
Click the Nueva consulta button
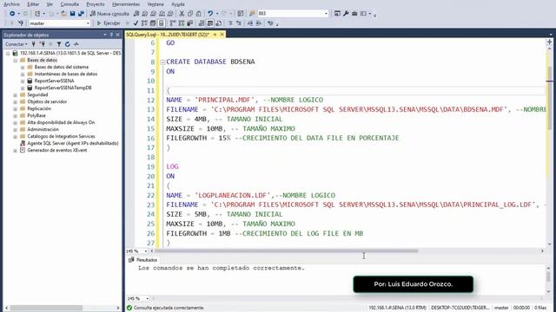click(109, 14)
